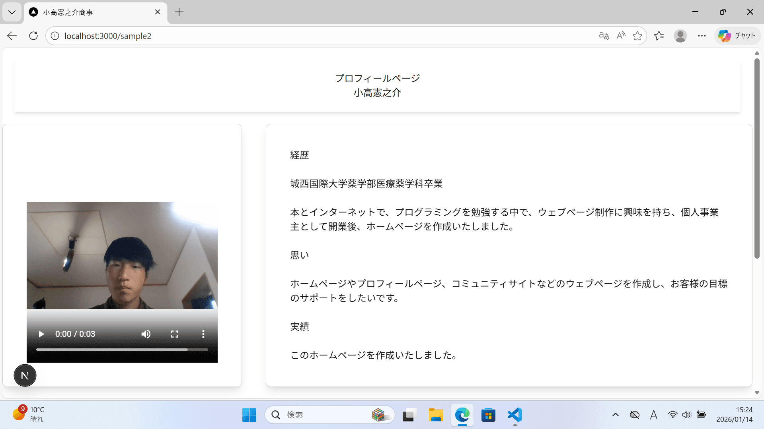The height and width of the screenshot is (429, 764).
Task: Close the 小高憲之介商事 tab
Action: tap(158, 12)
